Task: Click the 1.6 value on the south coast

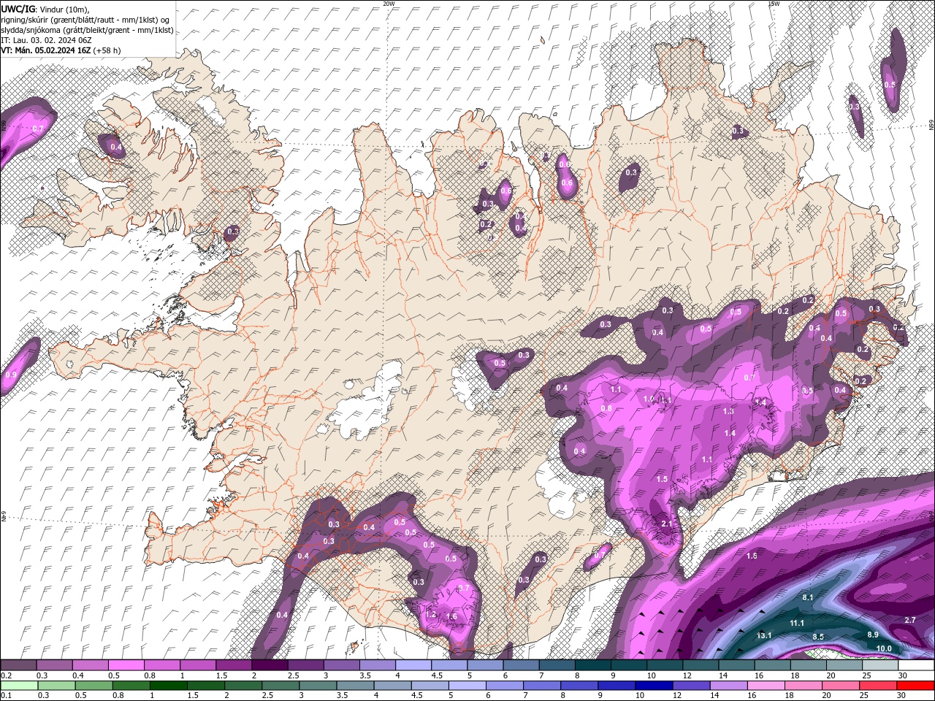Action: pyautogui.click(x=451, y=617)
